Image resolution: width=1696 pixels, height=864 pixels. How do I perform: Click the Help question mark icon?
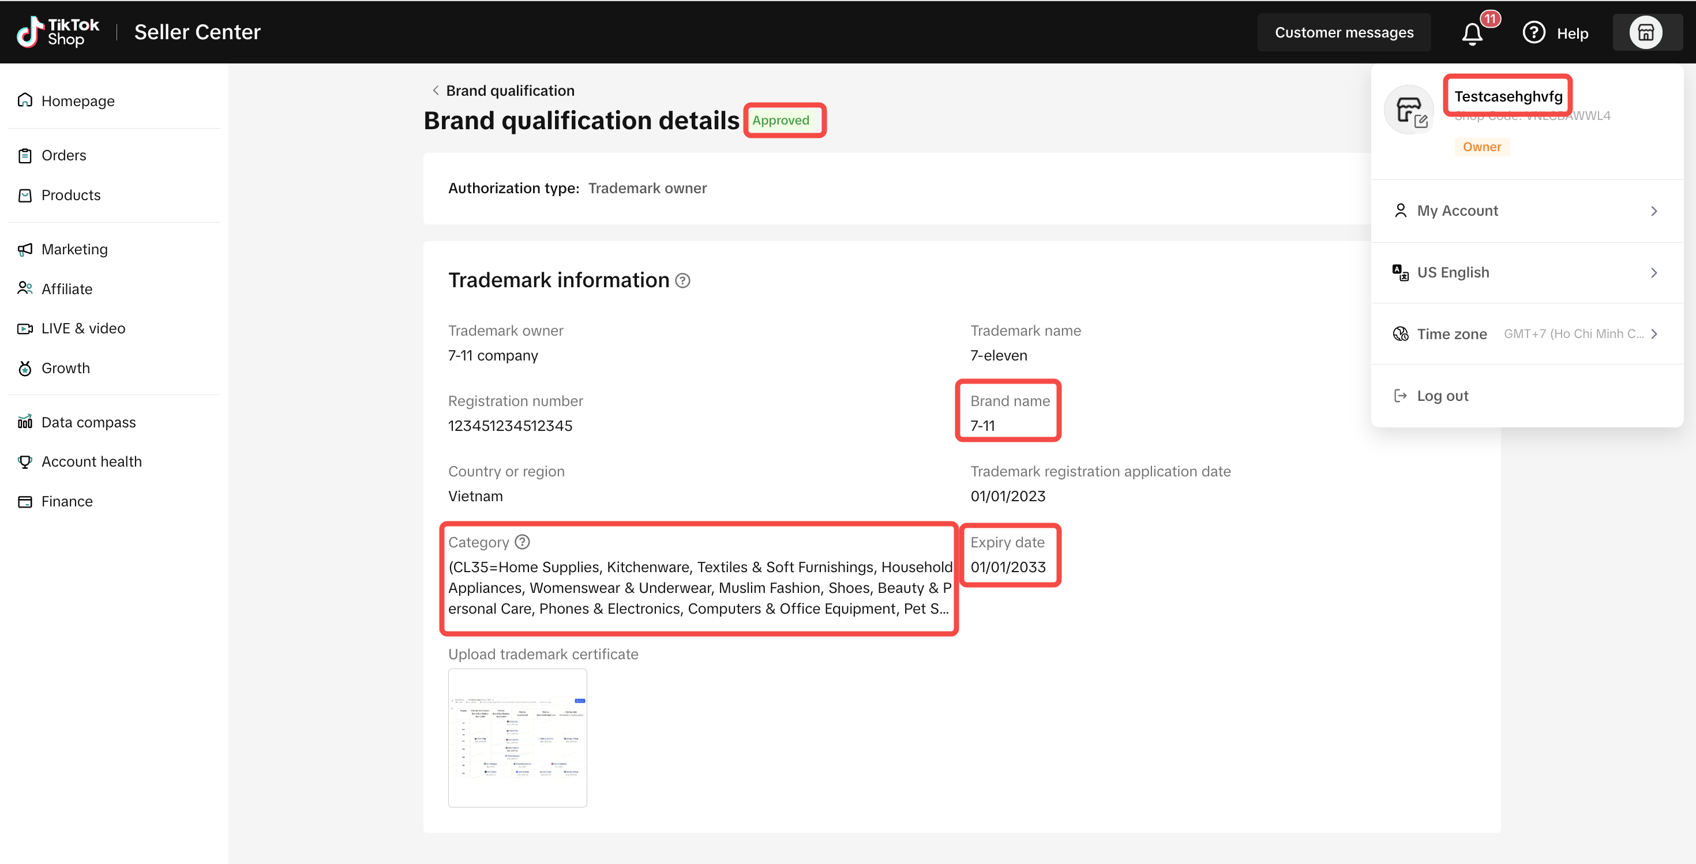(1533, 33)
